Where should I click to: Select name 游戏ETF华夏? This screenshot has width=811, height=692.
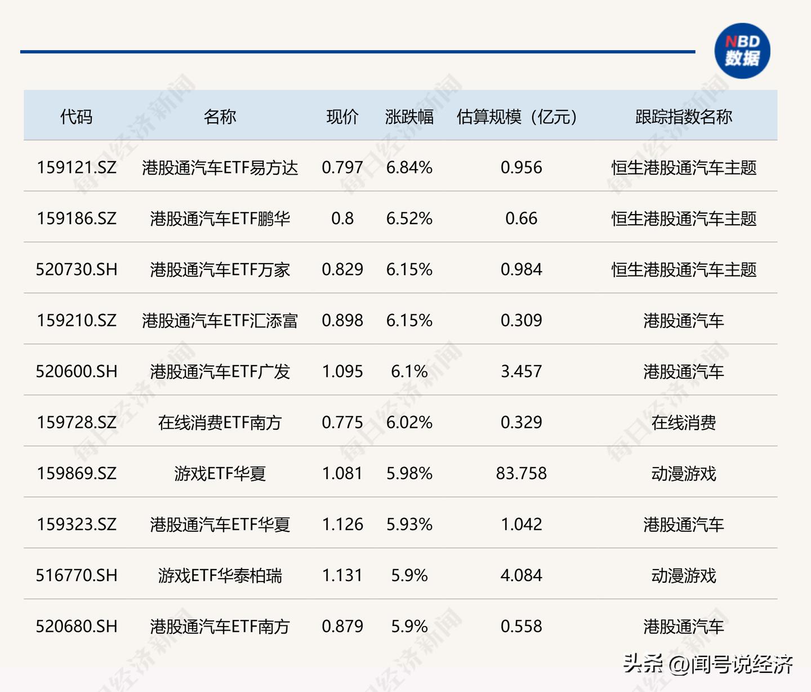[x=220, y=473]
